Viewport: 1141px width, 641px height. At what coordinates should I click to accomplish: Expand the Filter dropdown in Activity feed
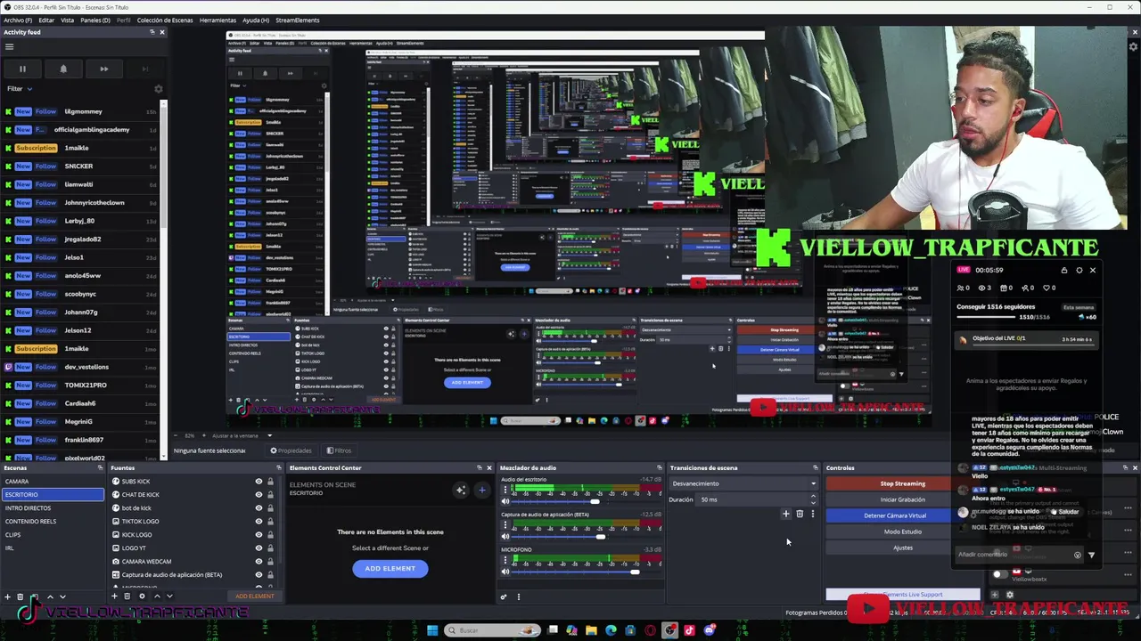20,89
